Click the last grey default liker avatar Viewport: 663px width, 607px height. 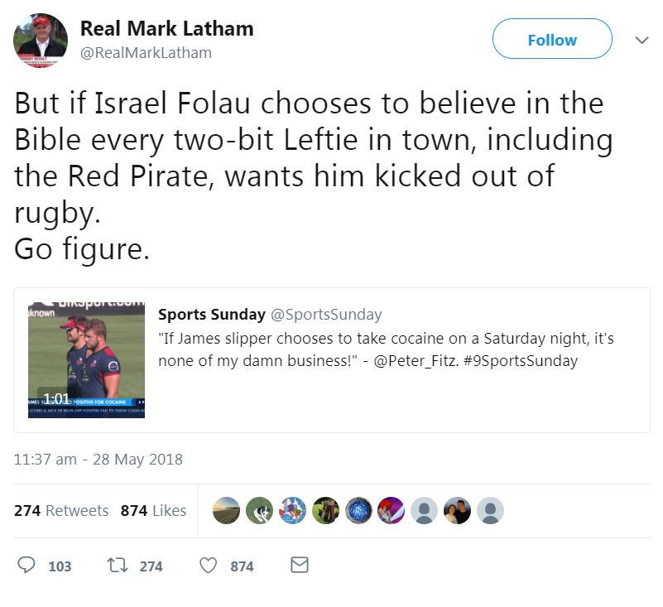point(490,511)
